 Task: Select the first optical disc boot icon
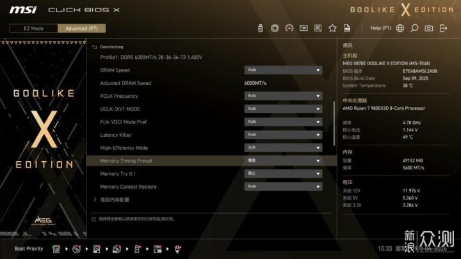click(x=76, y=249)
